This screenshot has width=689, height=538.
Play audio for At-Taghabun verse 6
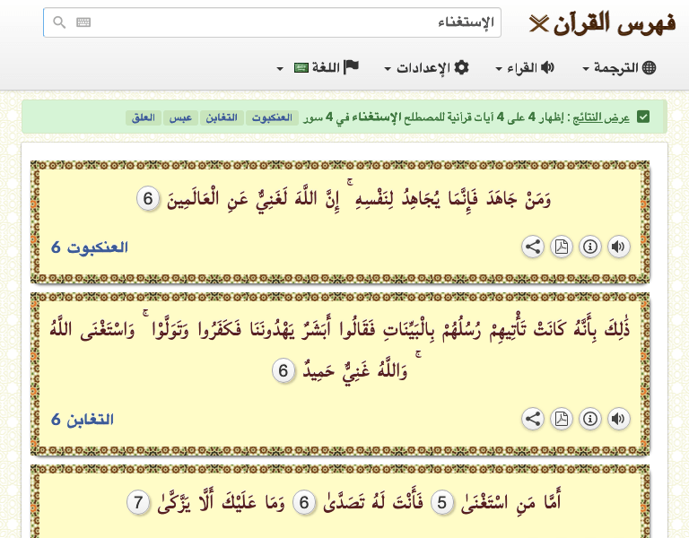coord(619,419)
